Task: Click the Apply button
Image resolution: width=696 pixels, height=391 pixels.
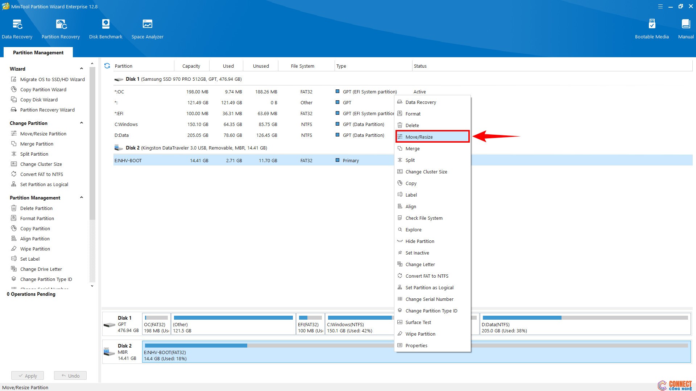Action: coord(28,375)
